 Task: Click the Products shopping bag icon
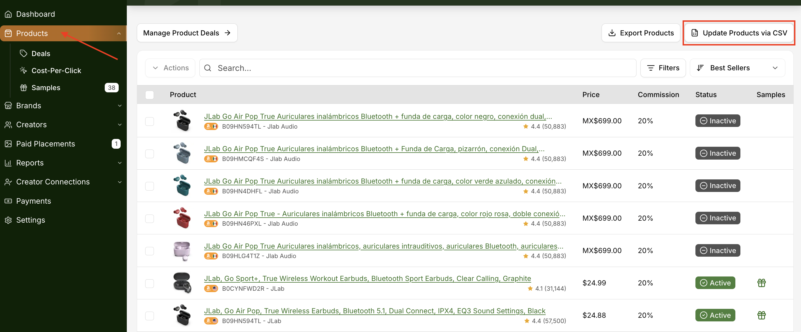pyautogui.click(x=8, y=33)
